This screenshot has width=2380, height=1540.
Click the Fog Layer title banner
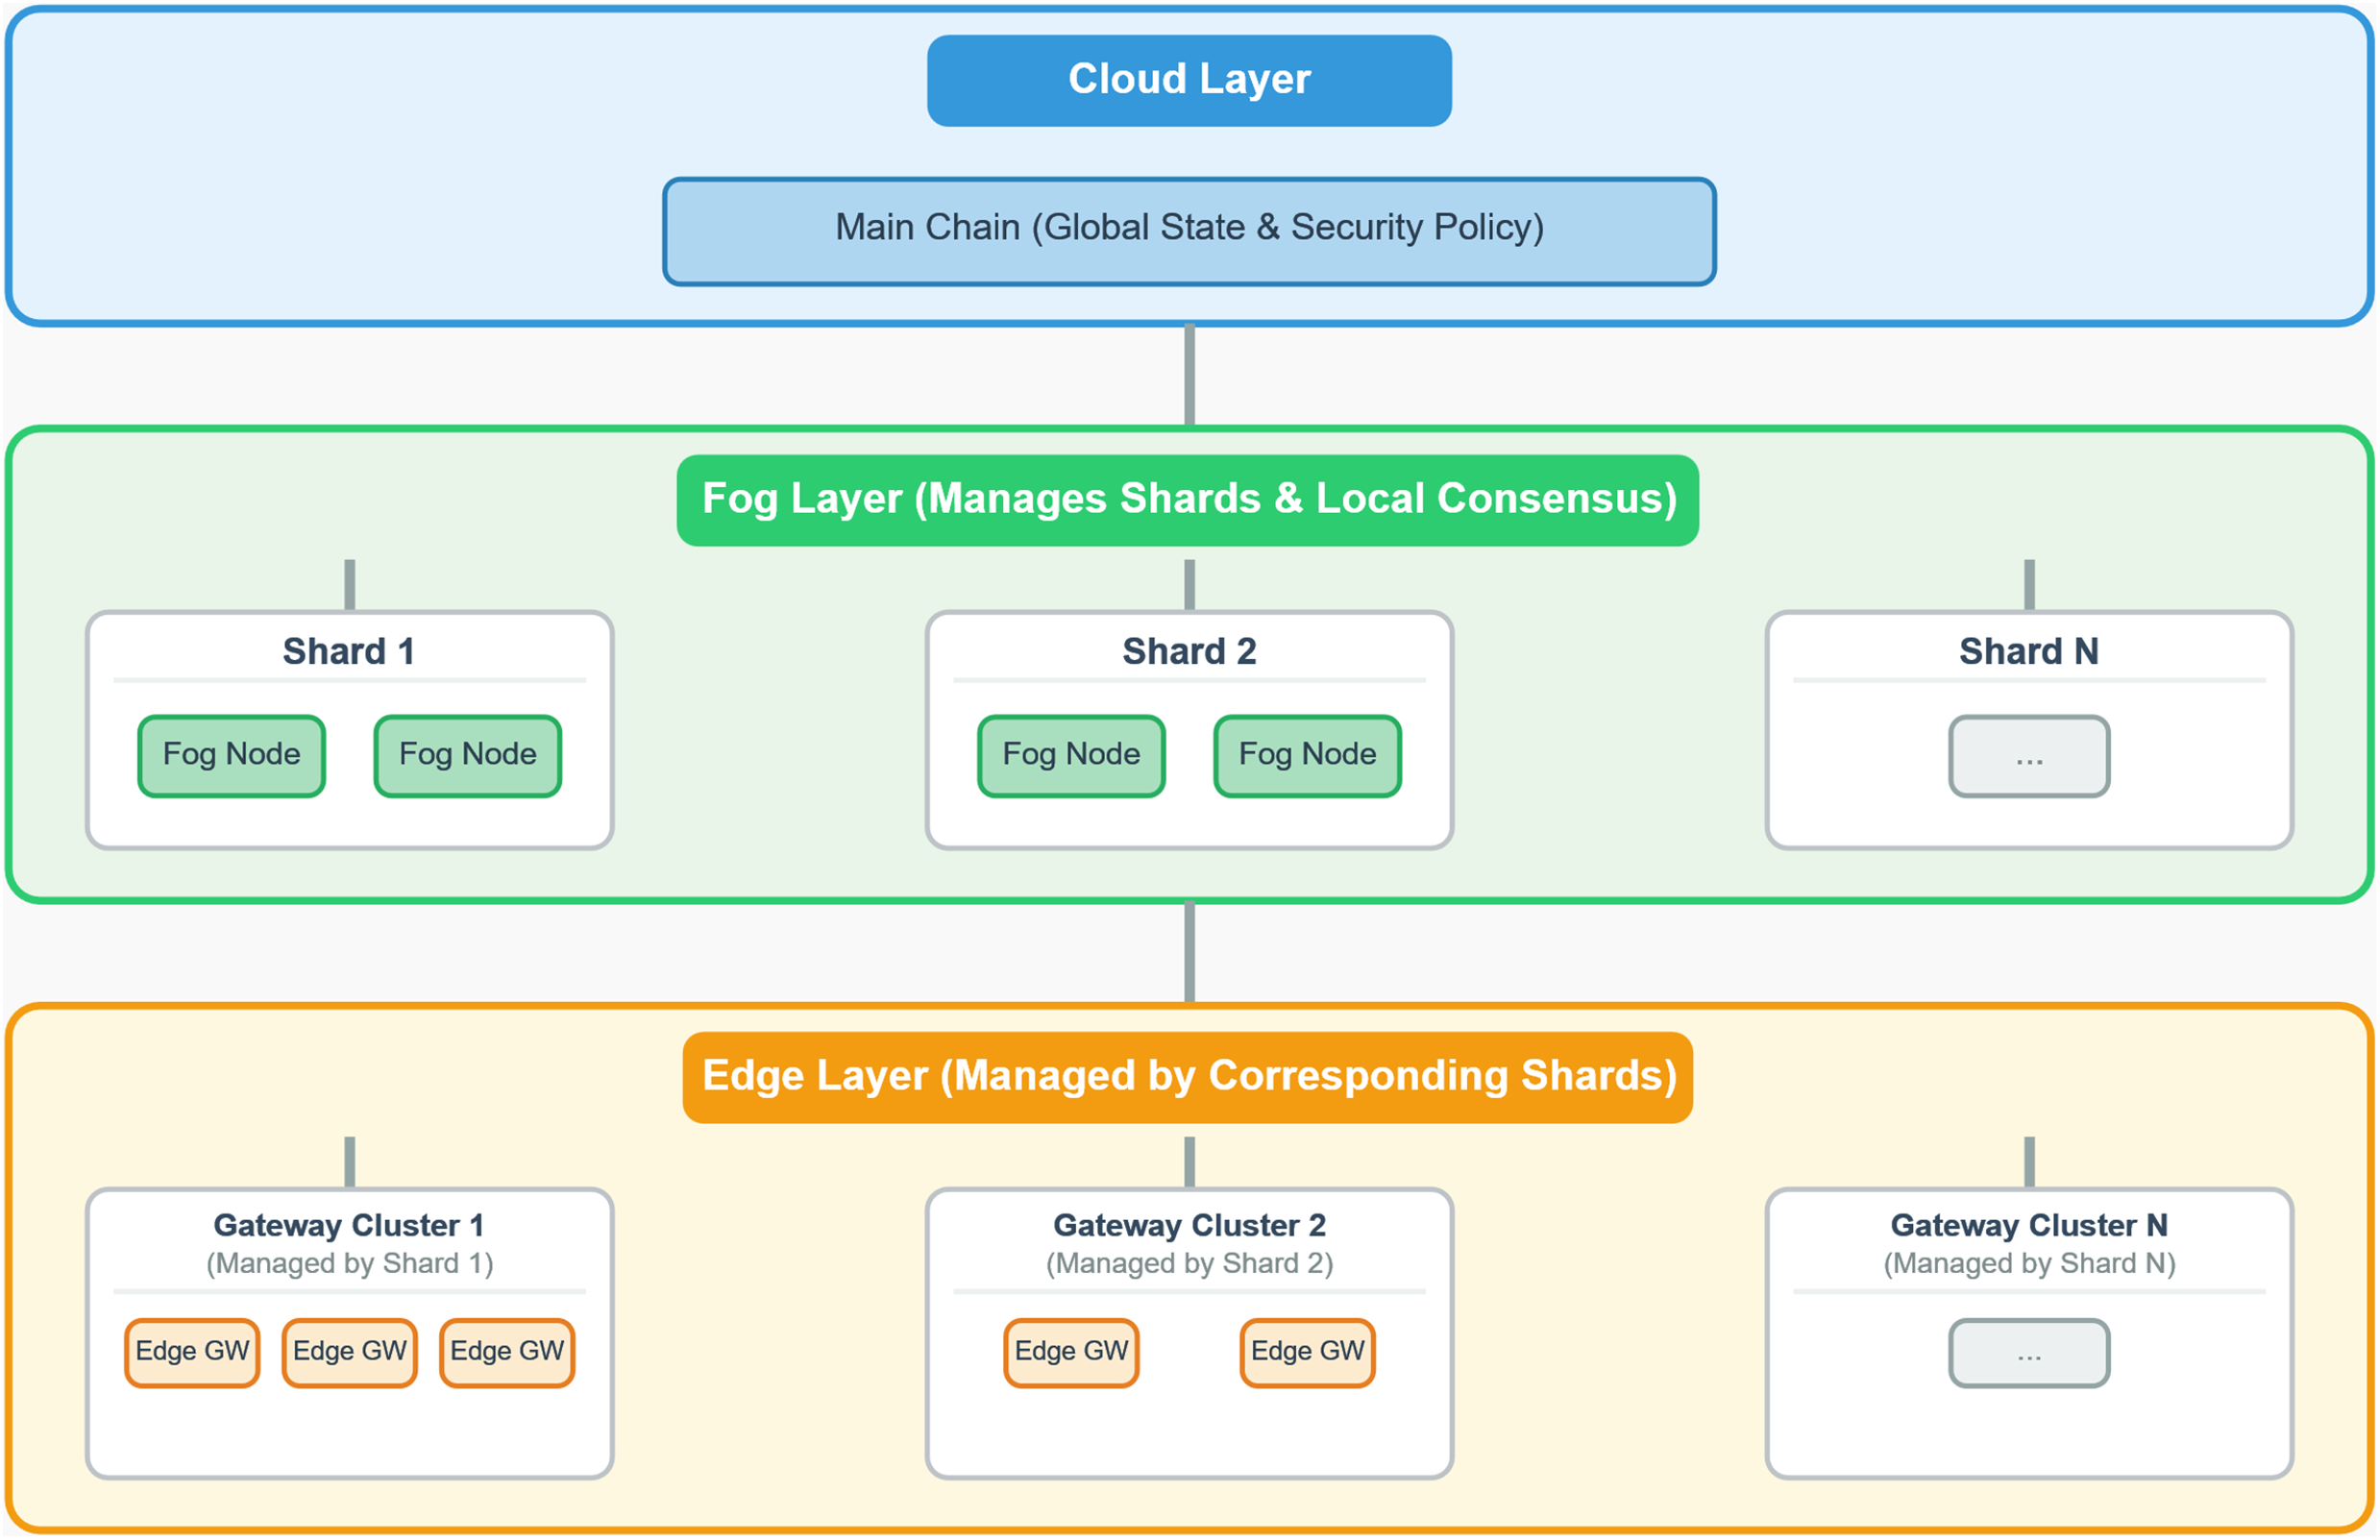pyautogui.click(x=1187, y=499)
